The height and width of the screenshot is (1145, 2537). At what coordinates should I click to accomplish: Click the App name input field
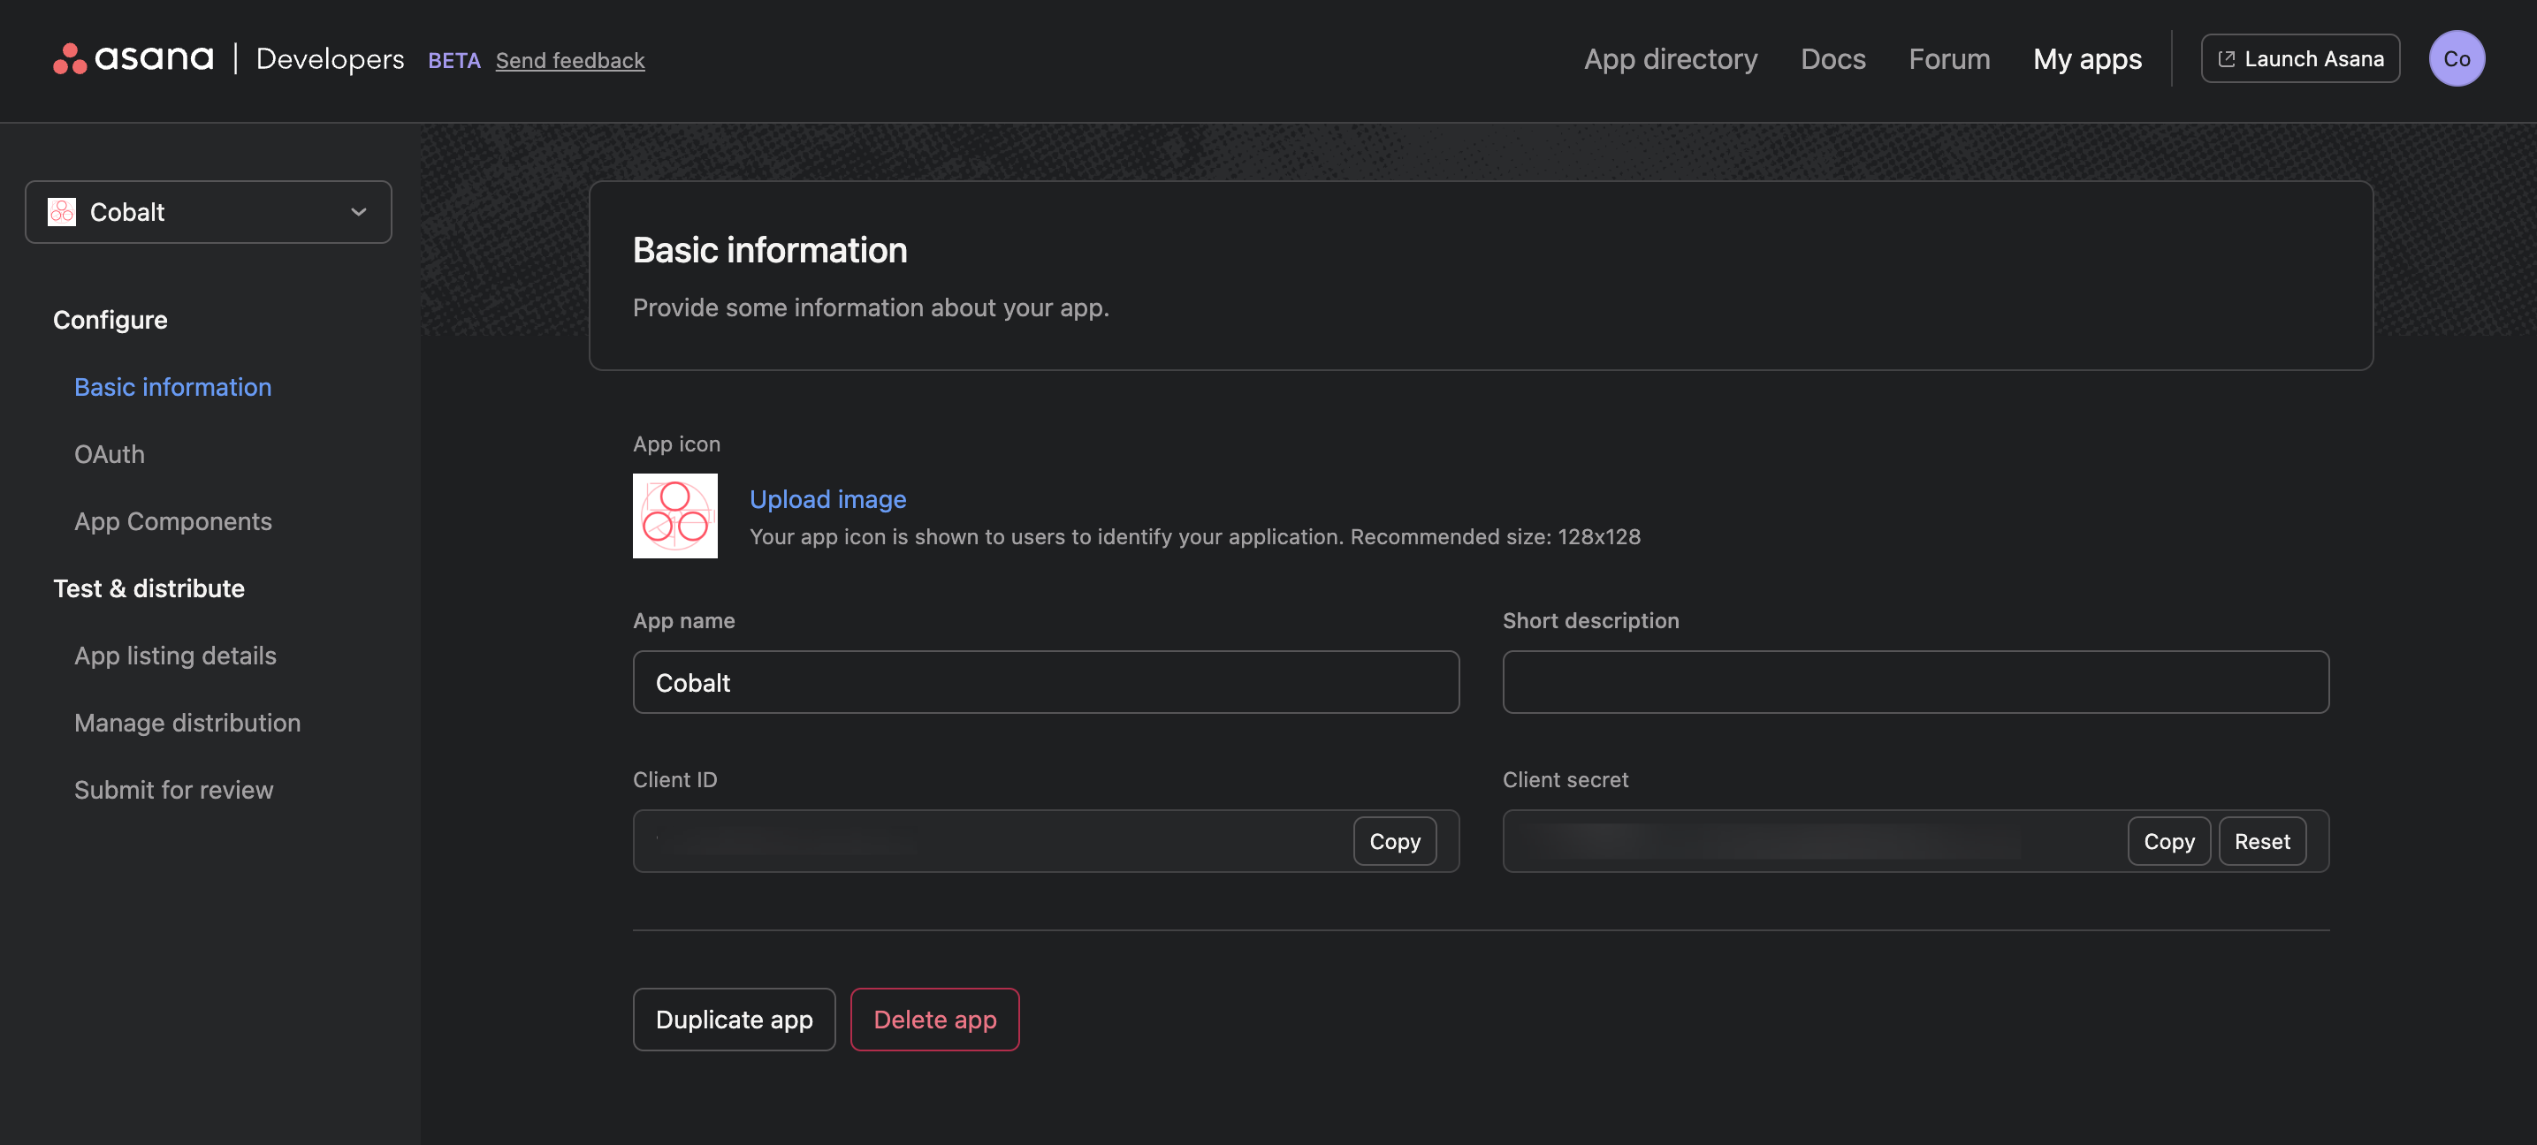(x=1045, y=682)
